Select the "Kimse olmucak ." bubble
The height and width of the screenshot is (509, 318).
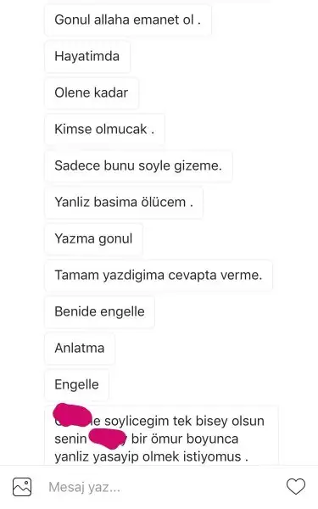pos(104,129)
